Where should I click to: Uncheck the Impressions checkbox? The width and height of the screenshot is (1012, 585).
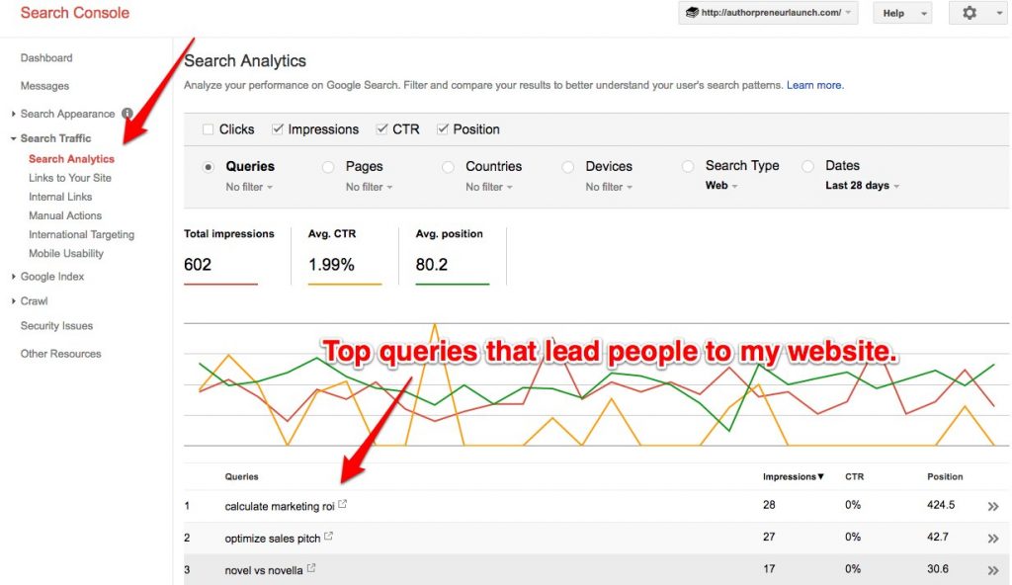pos(278,129)
